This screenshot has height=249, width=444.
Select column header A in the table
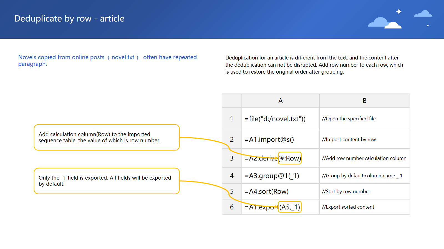point(280,101)
